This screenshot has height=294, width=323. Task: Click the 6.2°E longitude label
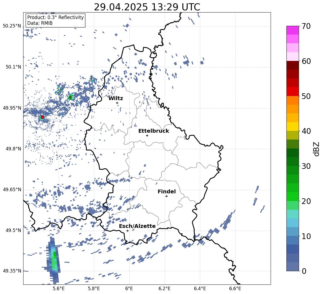[x=165, y=289]
